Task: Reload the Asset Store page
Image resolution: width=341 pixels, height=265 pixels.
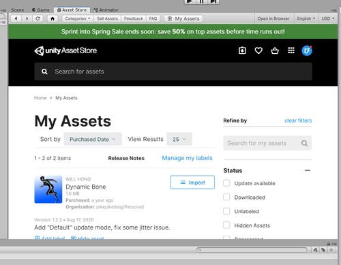Action: pyautogui.click(x=38, y=18)
